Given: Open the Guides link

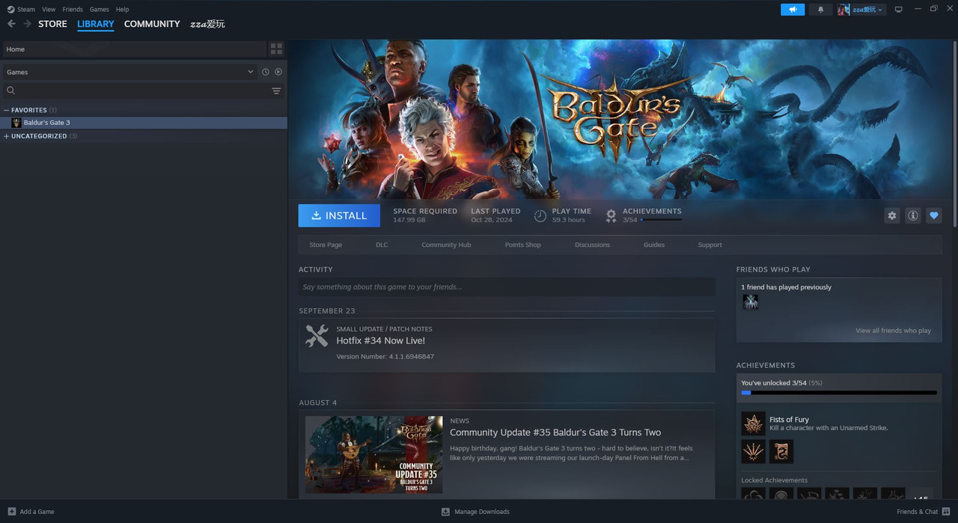Looking at the screenshot, I should pyautogui.click(x=654, y=245).
